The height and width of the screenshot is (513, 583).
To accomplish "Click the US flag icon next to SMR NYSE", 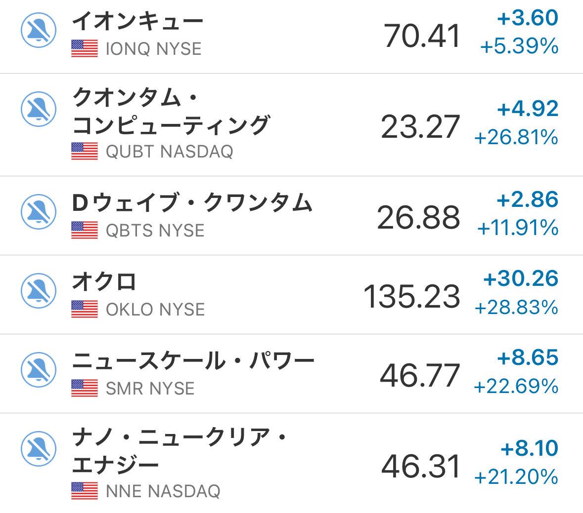I will point(85,388).
